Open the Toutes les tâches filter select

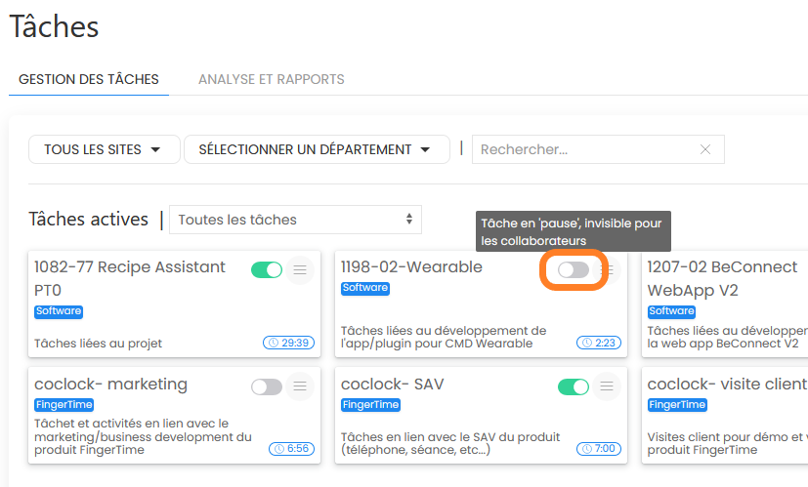click(x=295, y=220)
